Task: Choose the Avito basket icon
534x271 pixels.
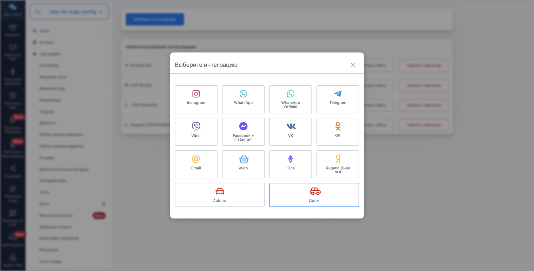Action: (244, 159)
